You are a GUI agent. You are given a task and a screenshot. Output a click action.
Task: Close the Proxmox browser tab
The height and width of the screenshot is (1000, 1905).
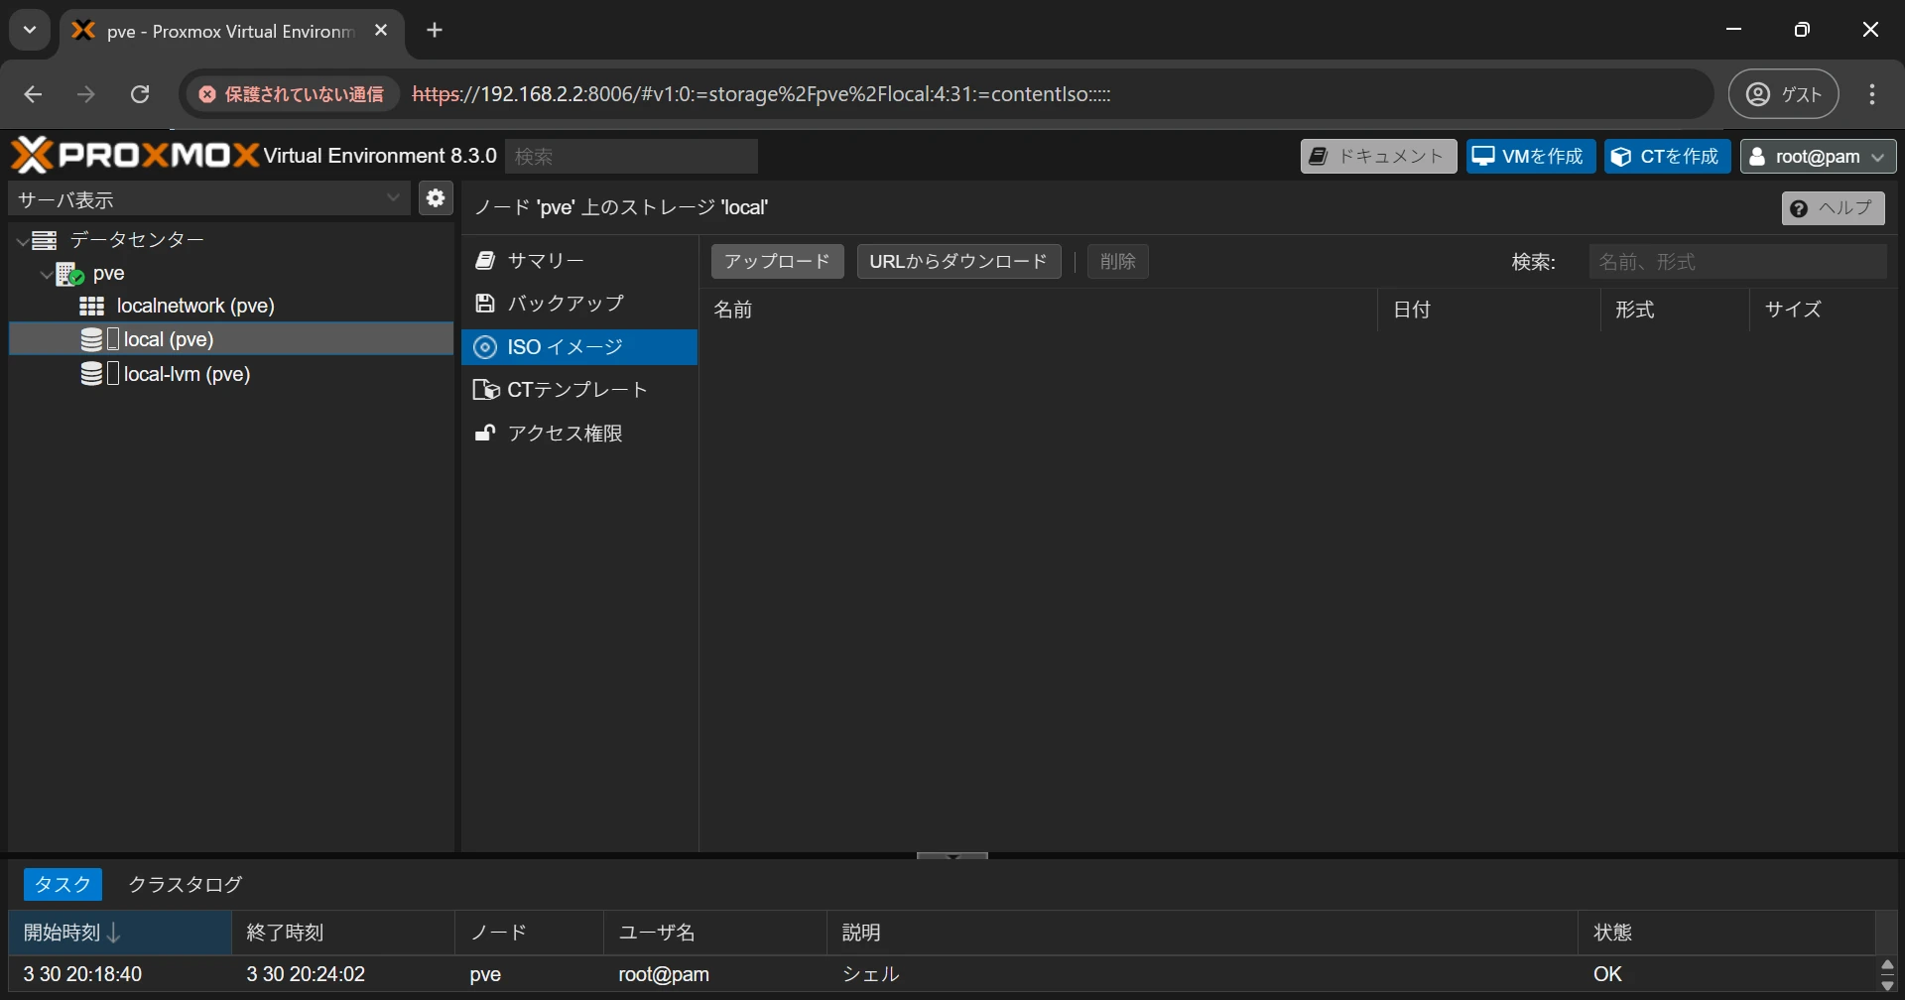click(x=381, y=31)
